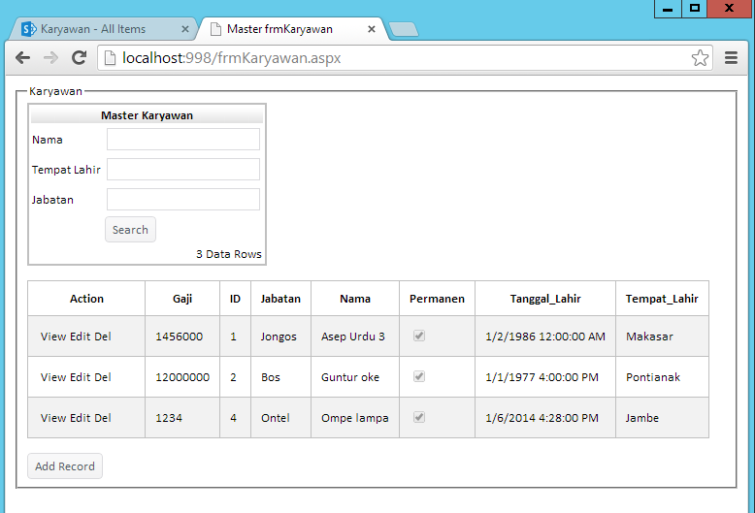Click the Tempat Lahir text field
This screenshot has width=755, height=513.
click(x=183, y=170)
